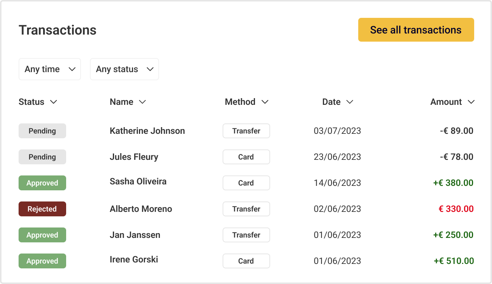Screen dimensions: 492x284
Task: Select Katherine Johnson's Pending status badge
Action: [42, 131]
